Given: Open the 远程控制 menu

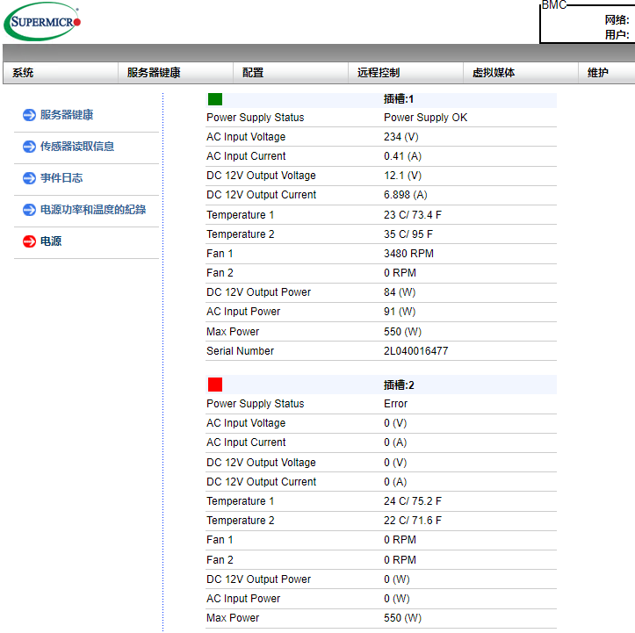Looking at the screenshot, I should tap(406, 73).
